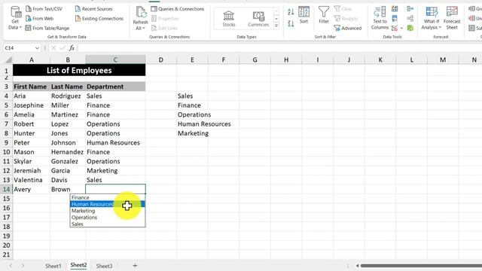The width and height of the screenshot is (482, 271).
Task: Choose Sales from the dropdown list
Action: [x=107, y=224]
